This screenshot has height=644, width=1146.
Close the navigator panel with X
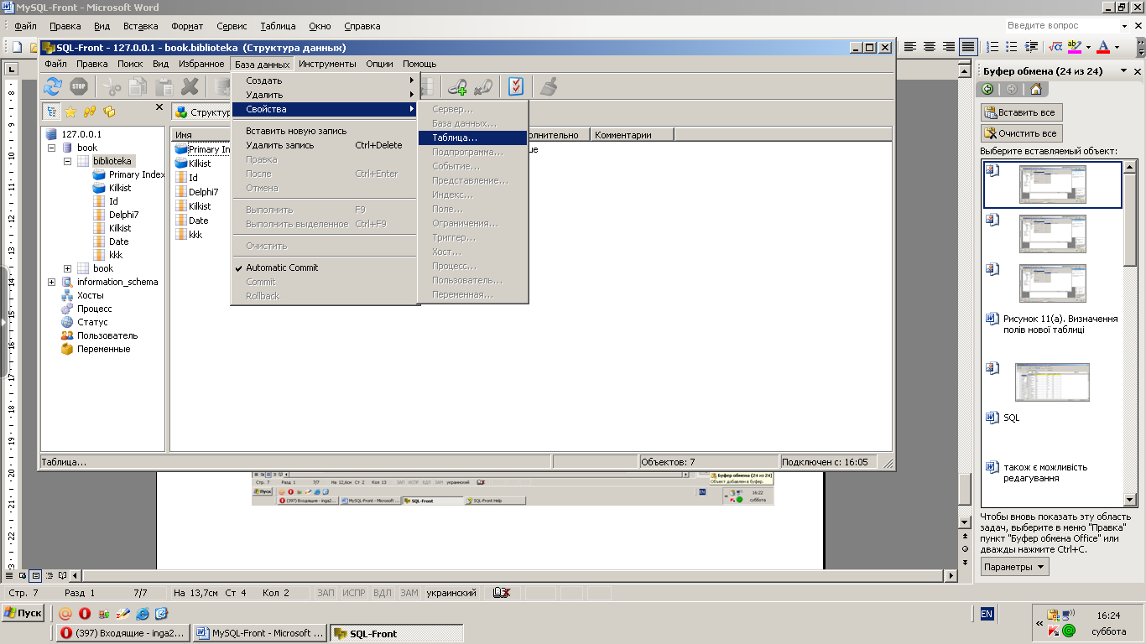[x=159, y=107]
